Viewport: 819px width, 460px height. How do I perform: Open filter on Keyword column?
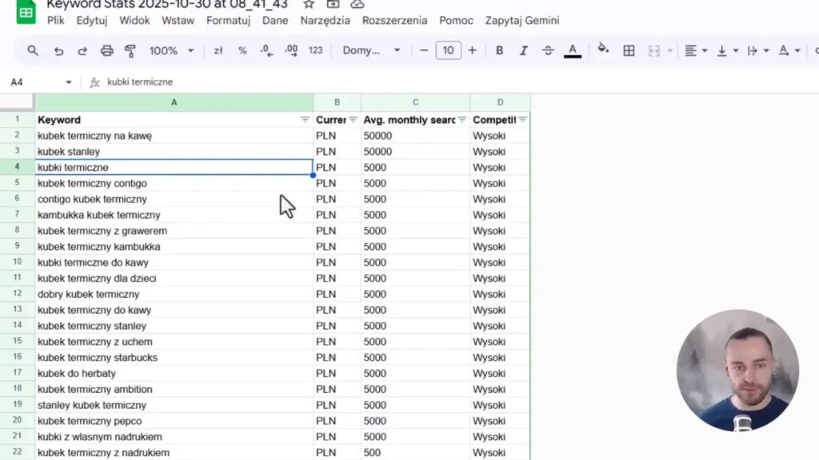(305, 120)
